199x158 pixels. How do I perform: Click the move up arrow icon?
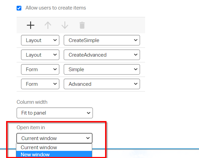pos(48,25)
